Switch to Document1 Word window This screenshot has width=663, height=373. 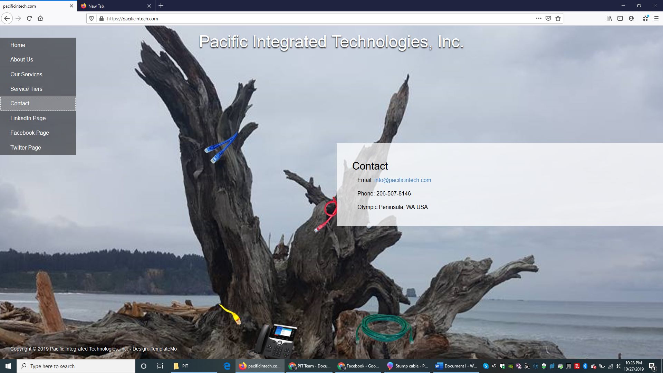click(x=456, y=366)
